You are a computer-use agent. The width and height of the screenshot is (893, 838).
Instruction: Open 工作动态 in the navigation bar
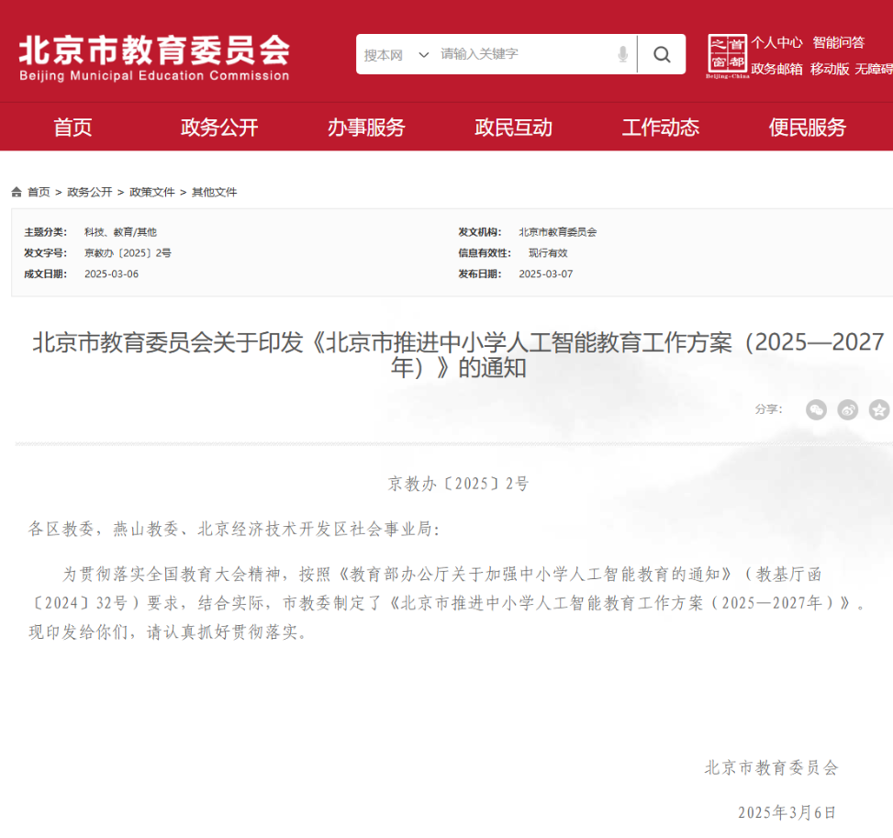tap(660, 128)
